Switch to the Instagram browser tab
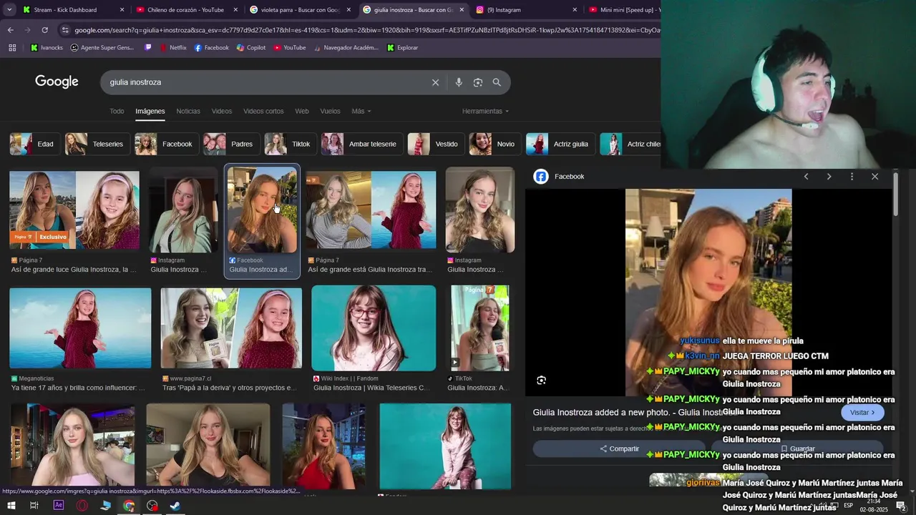This screenshot has width=916, height=515. pos(525,10)
